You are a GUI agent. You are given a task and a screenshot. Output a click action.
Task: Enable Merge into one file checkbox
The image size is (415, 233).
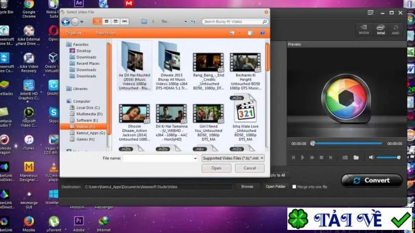(294, 187)
